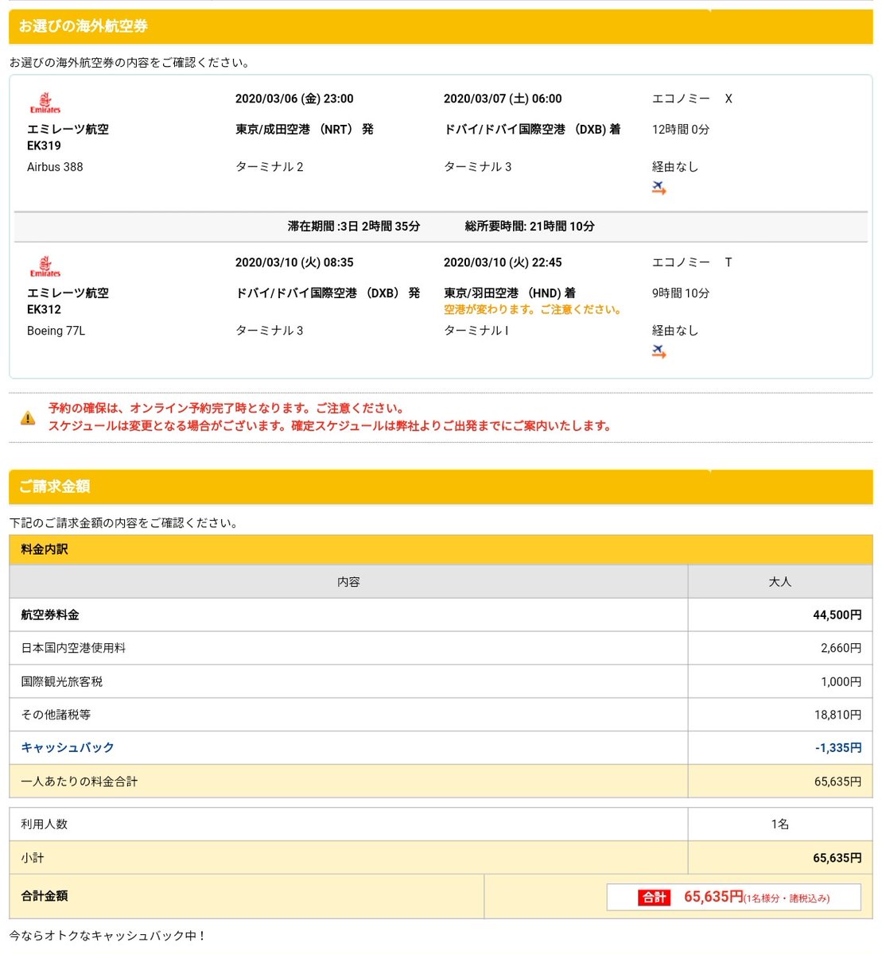Viewport: 882px width, 954px height.
Task: Click the yellow warning triangle icon
Action: click(x=28, y=417)
